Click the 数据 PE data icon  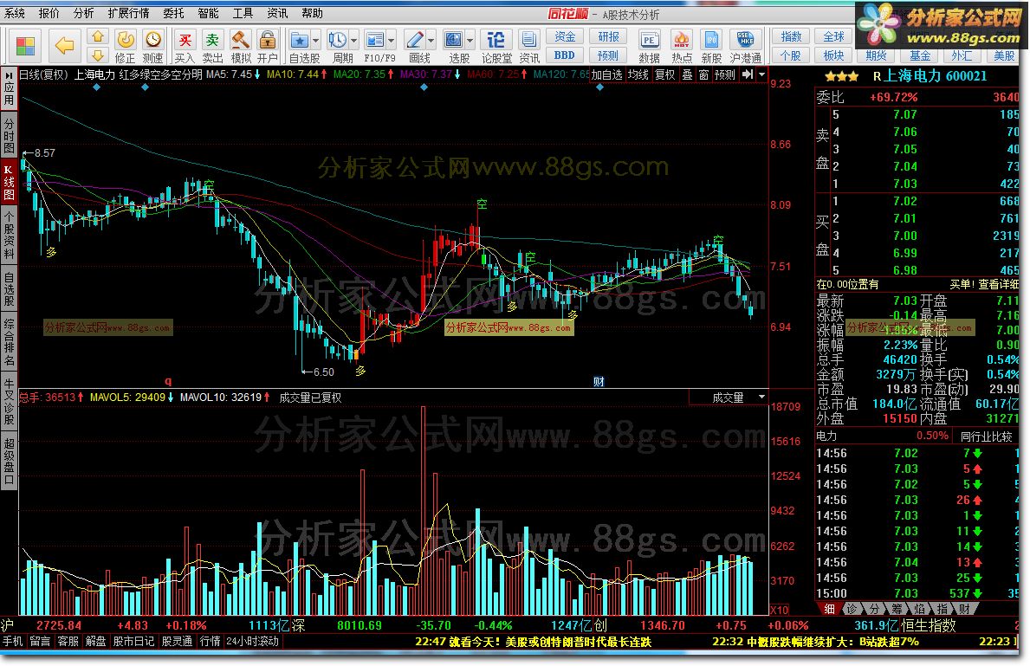tap(649, 47)
